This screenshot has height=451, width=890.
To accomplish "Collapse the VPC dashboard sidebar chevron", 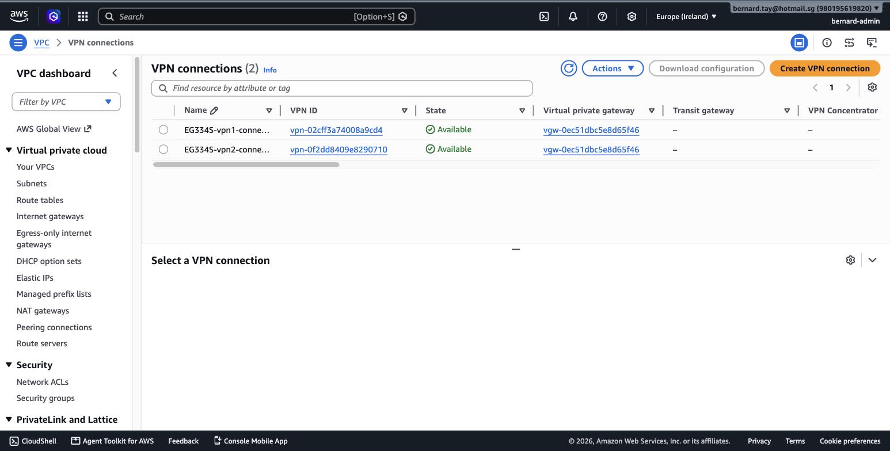I will tap(115, 73).
